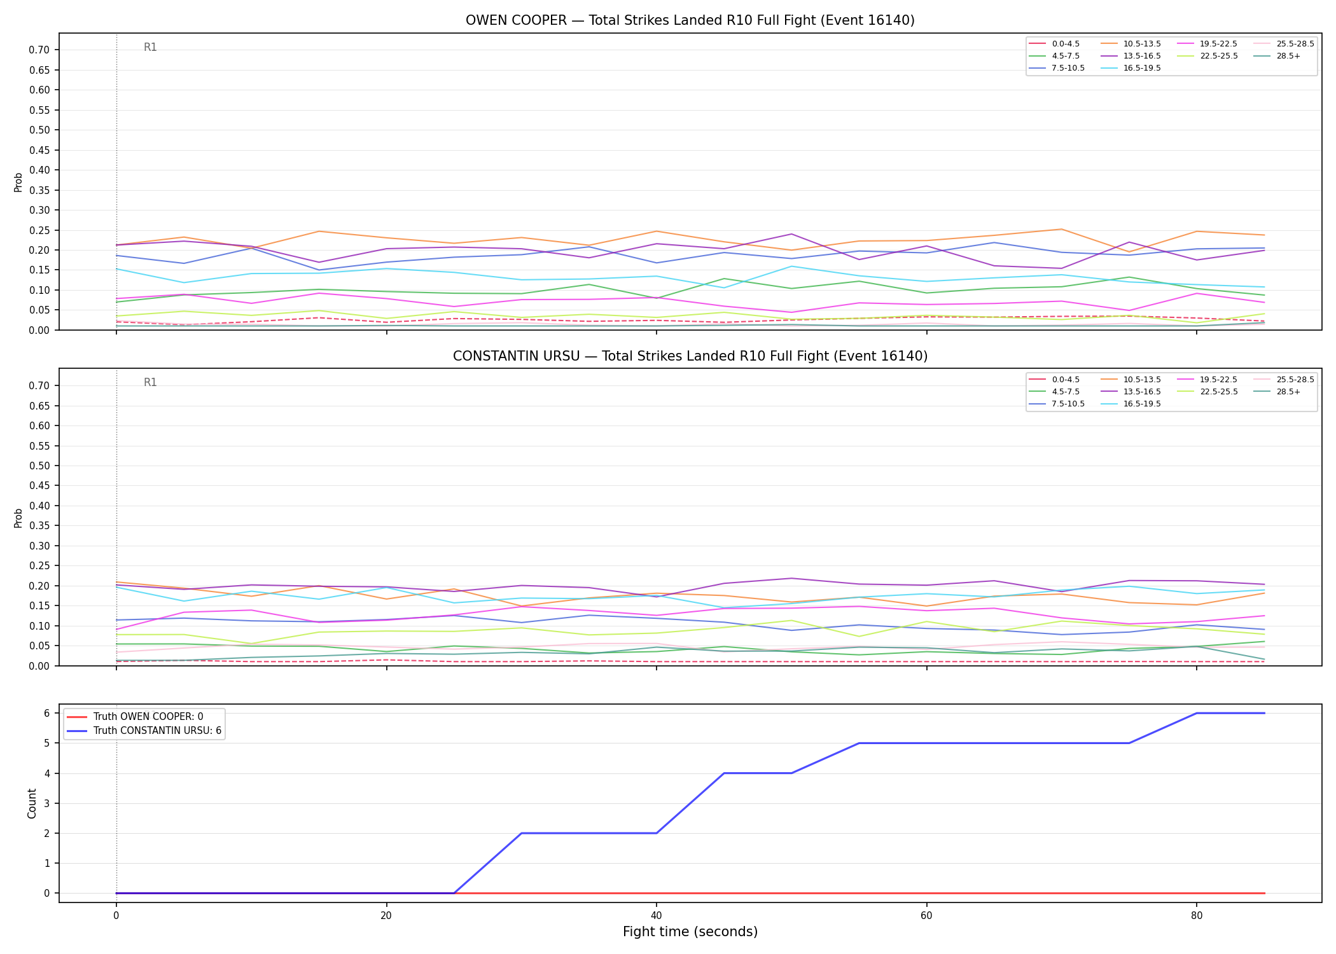The height and width of the screenshot is (954, 1336).
Task: Click the 'Prob' y-axis label of Constantin Ursu chart
Action: 18,518
